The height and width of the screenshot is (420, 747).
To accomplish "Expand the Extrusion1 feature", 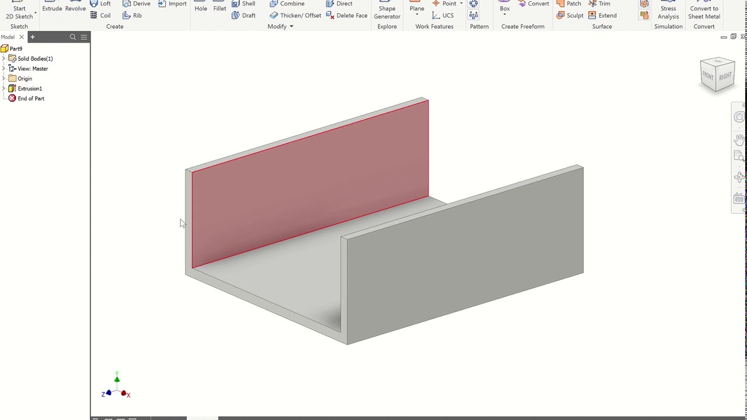I will pos(4,88).
